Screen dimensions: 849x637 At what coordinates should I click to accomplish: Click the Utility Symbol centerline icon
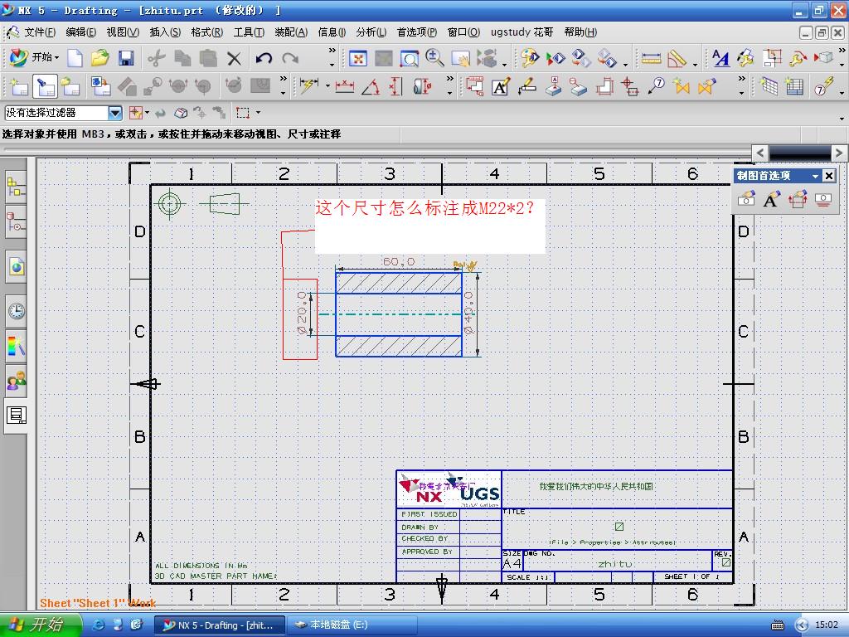click(629, 86)
